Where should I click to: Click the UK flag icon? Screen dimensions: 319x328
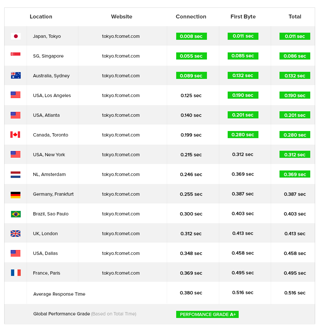point(16,234)
